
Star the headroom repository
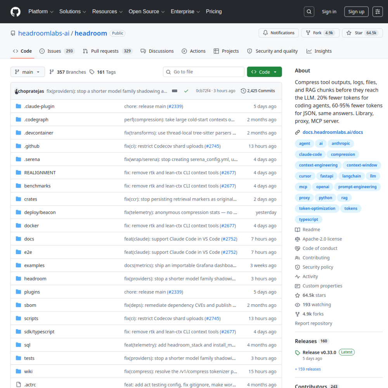pyautogui.click(x=362, y=33)
